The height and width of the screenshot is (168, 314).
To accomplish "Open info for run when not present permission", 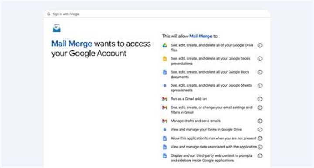I will tap(260, 138).
